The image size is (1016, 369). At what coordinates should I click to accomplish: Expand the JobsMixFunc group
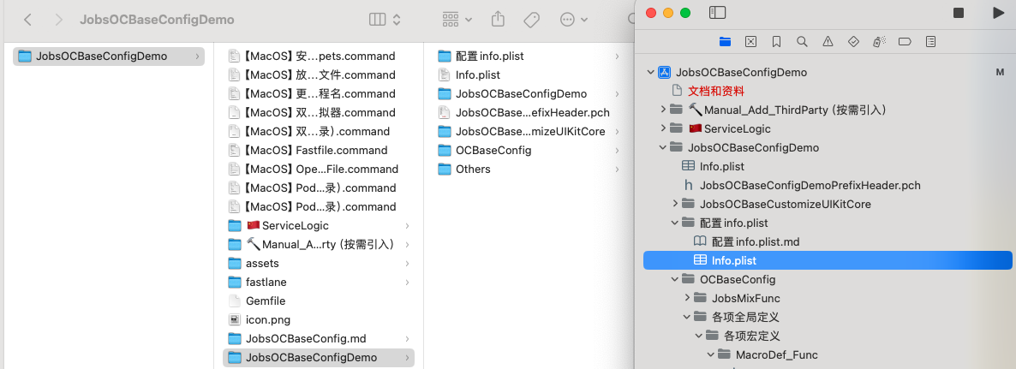687,299
